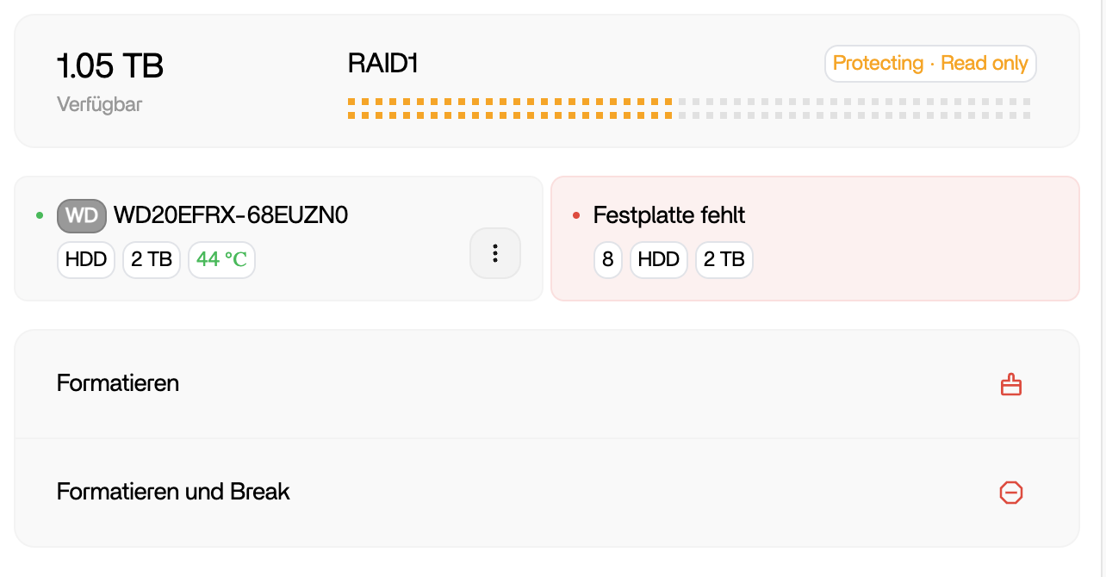Click the HDD tag on missing drive
The width and height of the screenshot is (1106, 577).
[659, 259]
